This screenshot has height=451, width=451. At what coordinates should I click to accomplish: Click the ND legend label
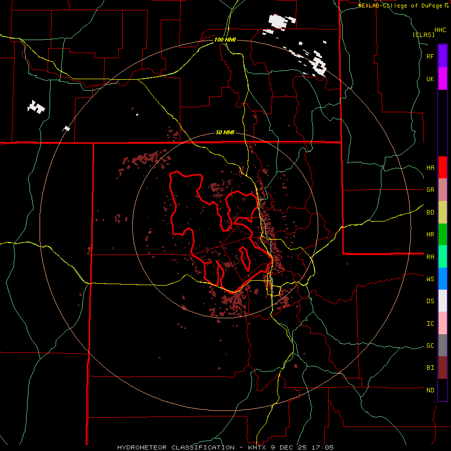click(x=430, y=390)
